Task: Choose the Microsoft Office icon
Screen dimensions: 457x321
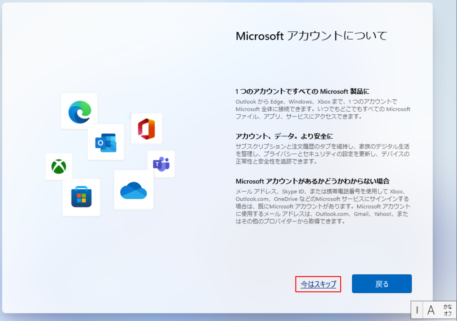Action: tap(147, 128)
